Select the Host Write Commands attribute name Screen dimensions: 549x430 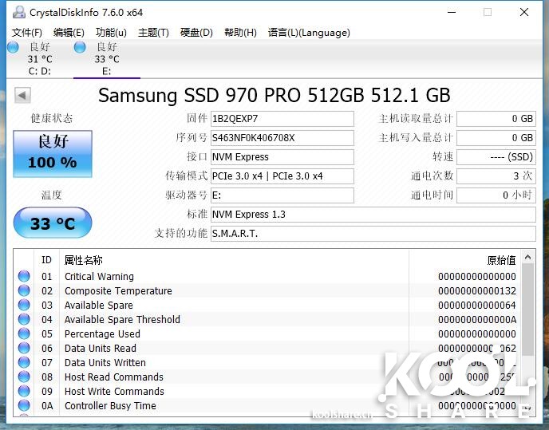pyautogui.click(x=114, y=392)
